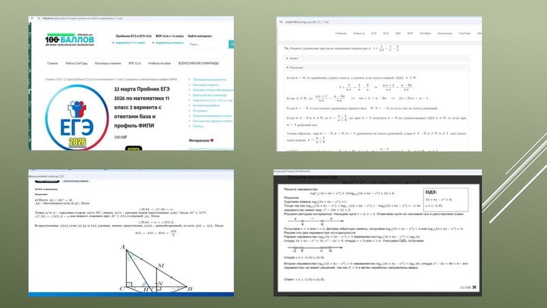
Task: Click the second number line with -2 0 6 8
Action: pyautogui.click(x=315, y=248)
